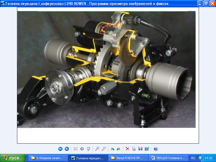Expand hidden system tray icons
This screenshot has height=162, width=216.
coord(201,158)
